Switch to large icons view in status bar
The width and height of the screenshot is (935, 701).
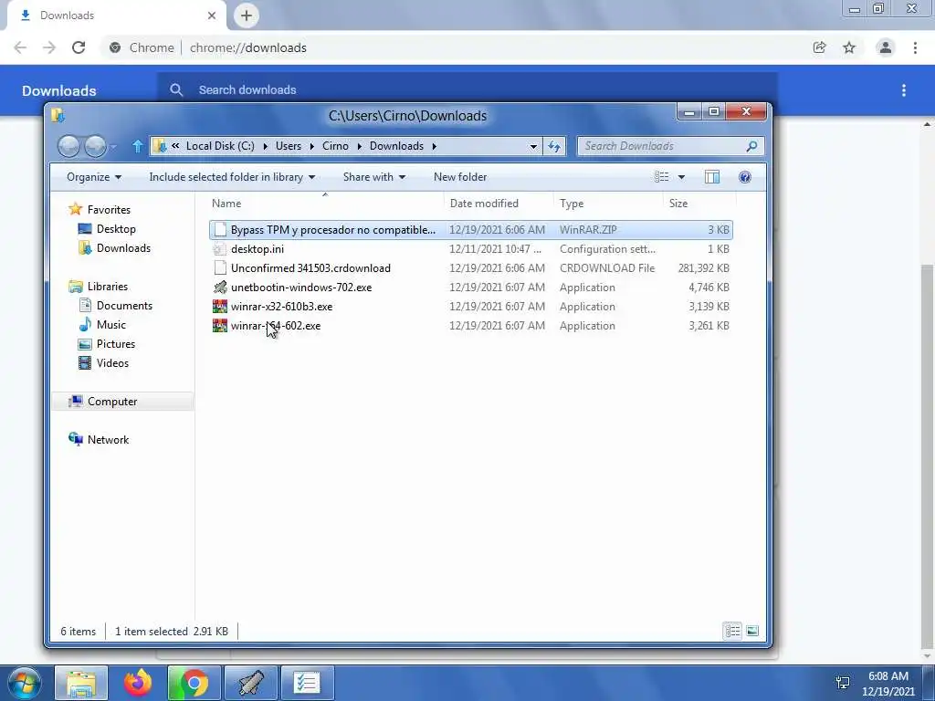752,631
